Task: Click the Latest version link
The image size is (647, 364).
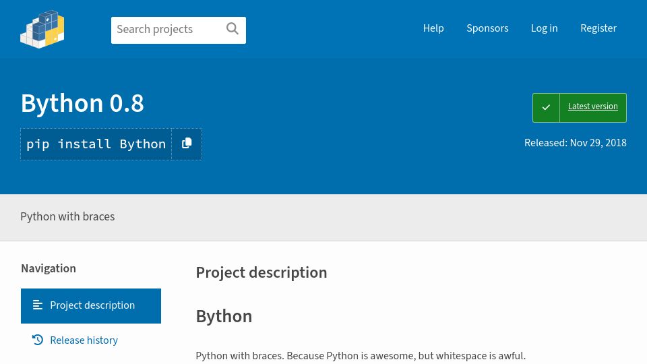Action: click(x=592, y=107)
